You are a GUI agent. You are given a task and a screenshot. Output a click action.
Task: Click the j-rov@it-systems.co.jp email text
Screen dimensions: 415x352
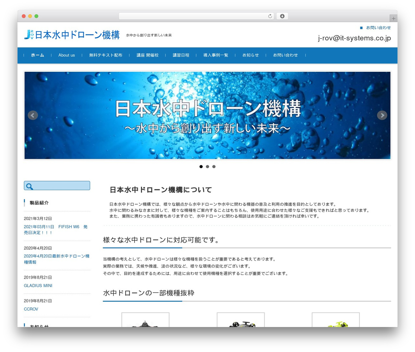coord(354,38)
